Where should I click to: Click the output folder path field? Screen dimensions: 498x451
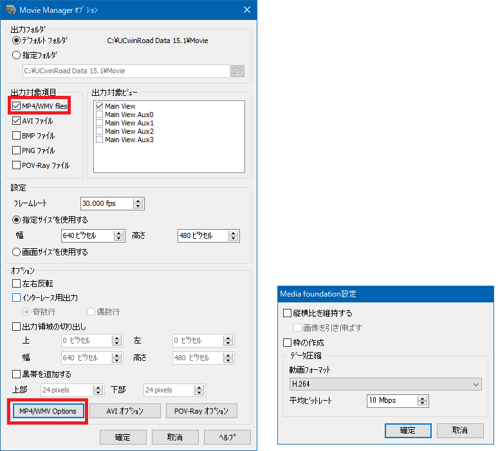(x=126, y=71)
